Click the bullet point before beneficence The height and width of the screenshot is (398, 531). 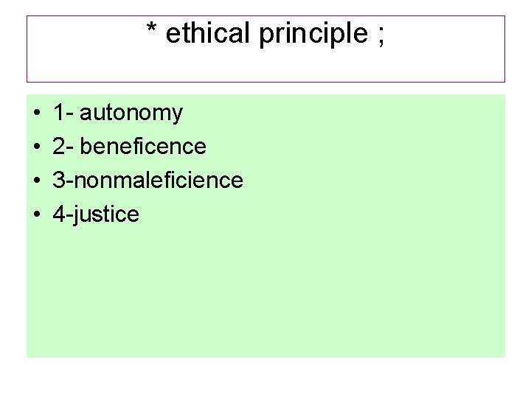click(36, 147)
